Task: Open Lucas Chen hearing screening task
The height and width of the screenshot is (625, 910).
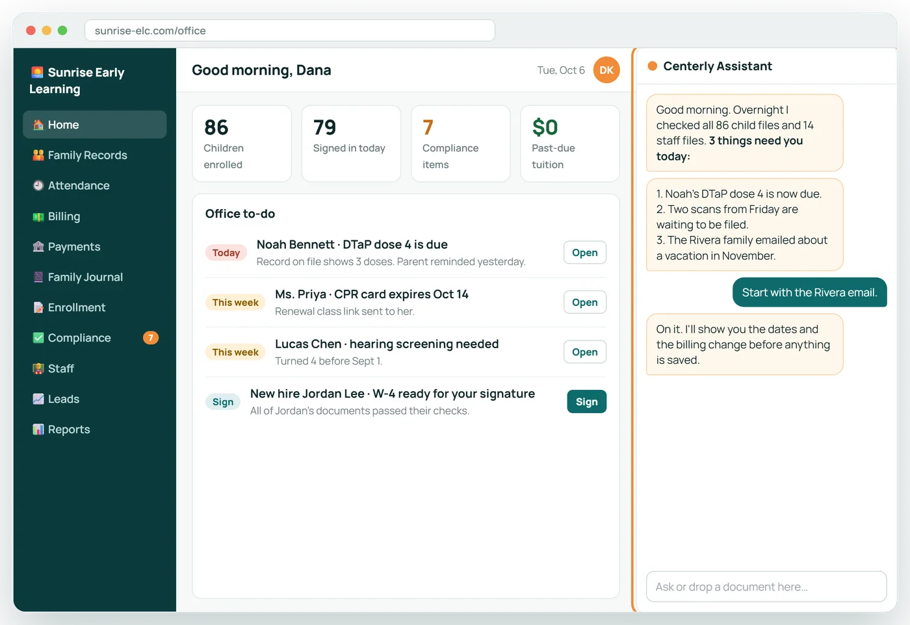Action: point(585,352)
